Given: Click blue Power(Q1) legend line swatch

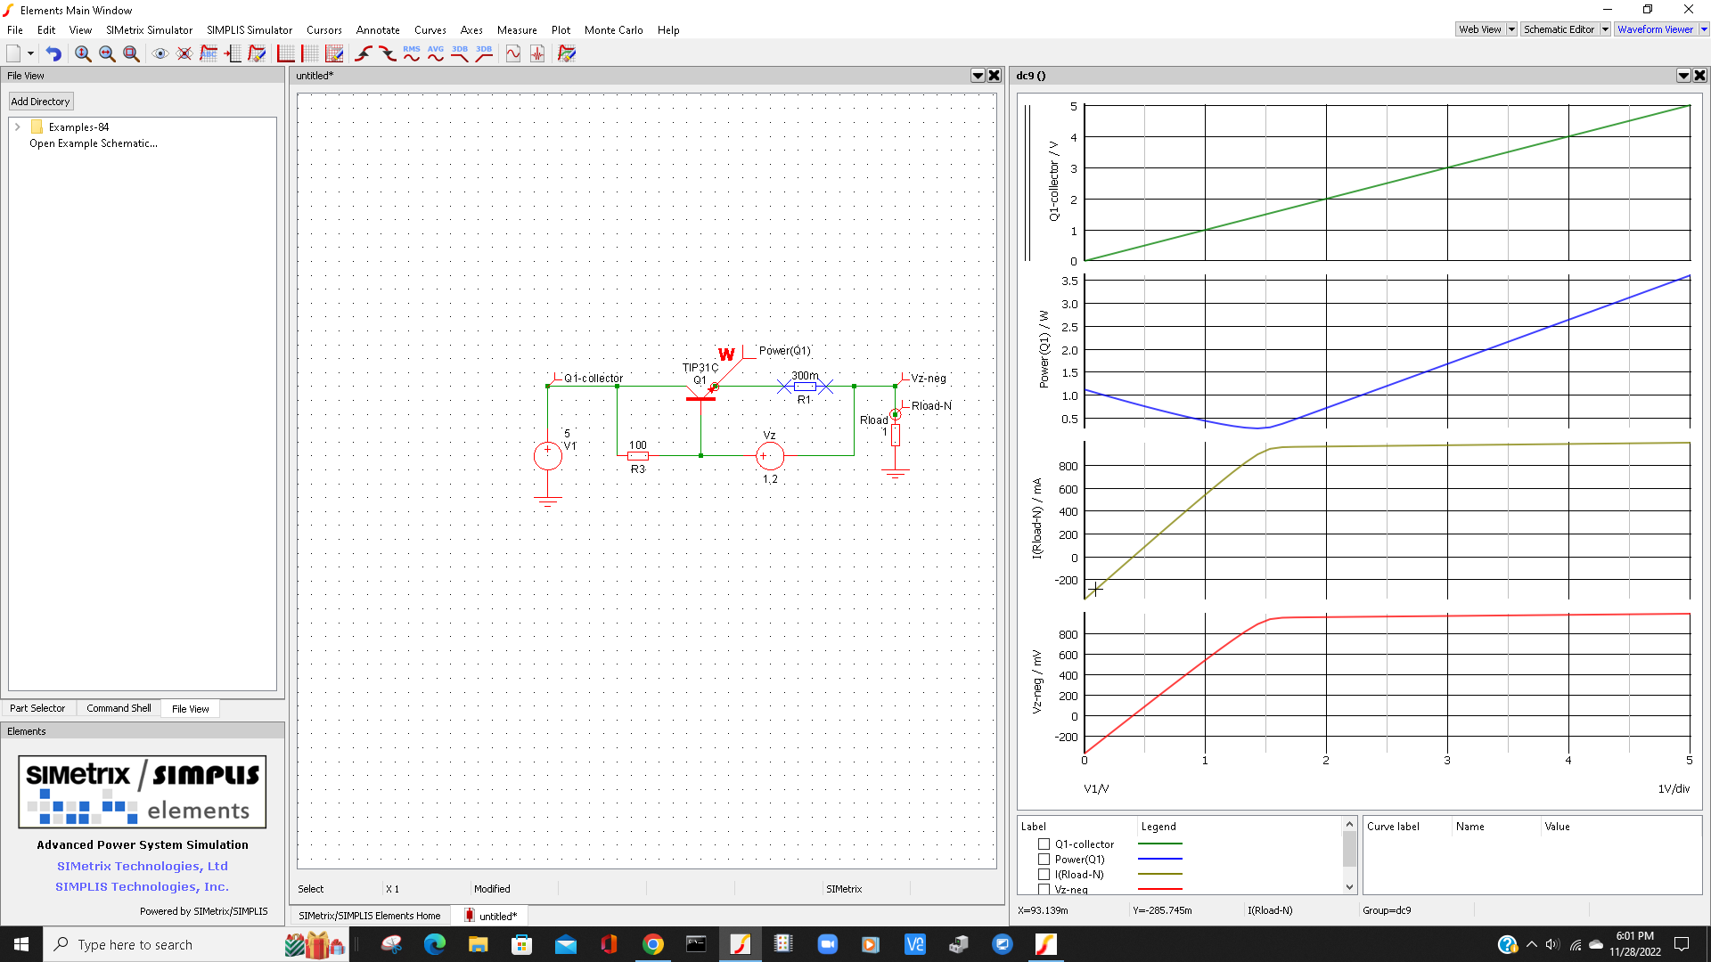Looking at the screenshot, I should (1160, 859).
